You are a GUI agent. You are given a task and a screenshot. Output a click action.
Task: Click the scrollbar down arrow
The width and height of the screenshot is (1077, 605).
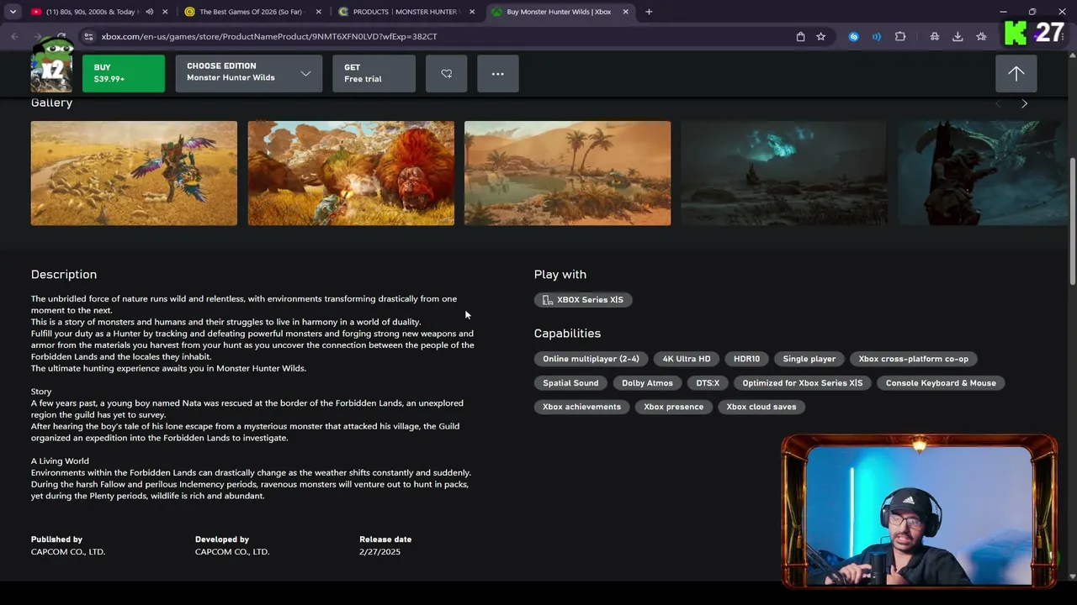1072,576
